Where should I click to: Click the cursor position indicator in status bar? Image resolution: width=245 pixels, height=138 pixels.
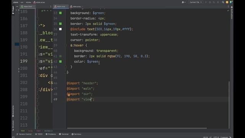tap(206, 137)
